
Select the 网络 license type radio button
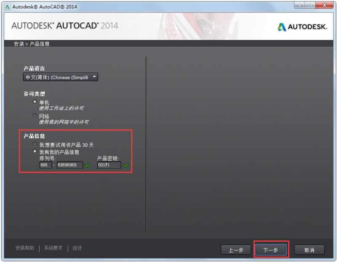tap(35, 115)
